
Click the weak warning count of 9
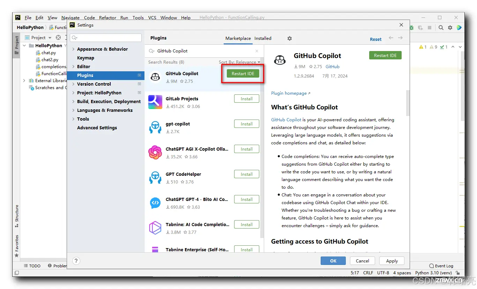coord(433,47)
